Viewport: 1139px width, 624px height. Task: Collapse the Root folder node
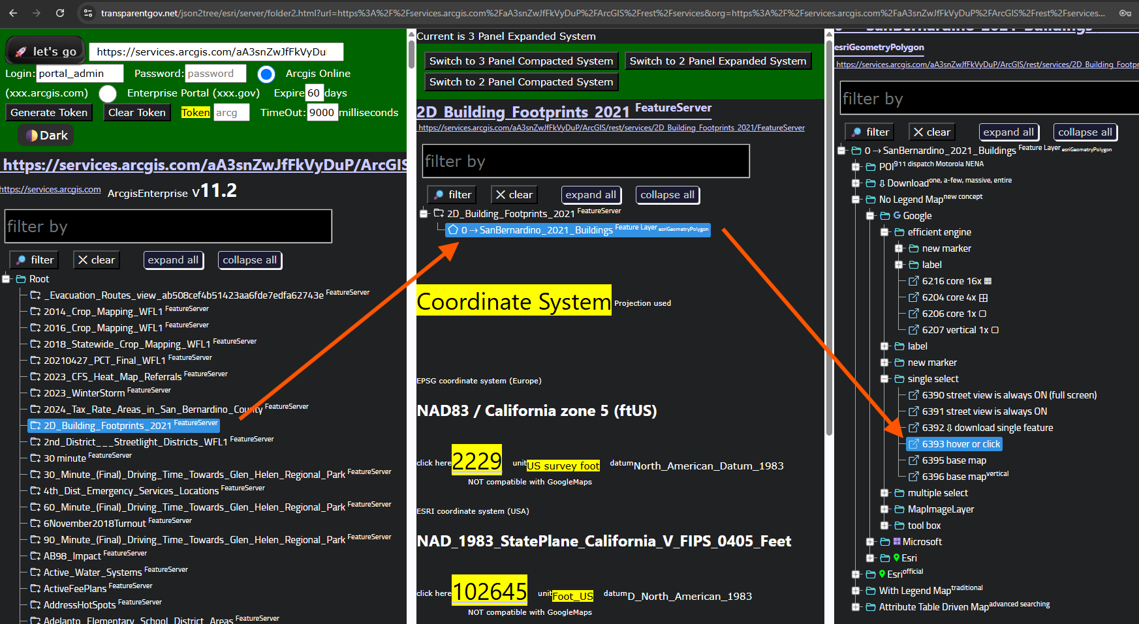click(x=6, y=279)
